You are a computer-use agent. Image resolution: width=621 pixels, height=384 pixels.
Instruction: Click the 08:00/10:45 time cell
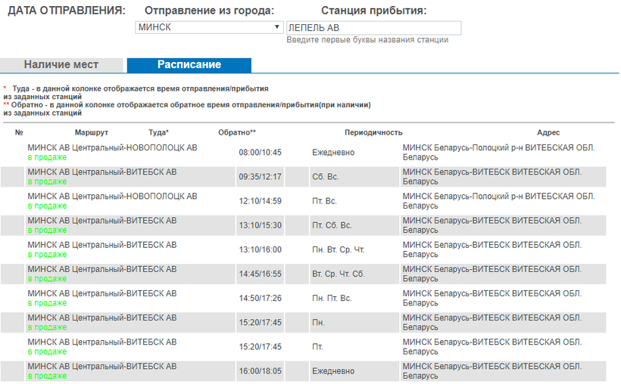(260, 152)
